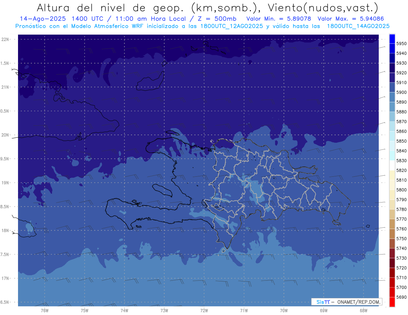The width and height of the screenshot is (408, 315).
Task: Click the '1.5N' latitude label
Action: (x=5, y=63)
